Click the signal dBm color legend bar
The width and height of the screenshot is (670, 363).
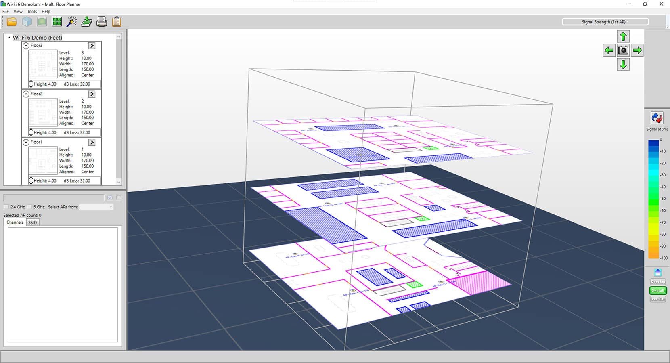pos(653,199)
